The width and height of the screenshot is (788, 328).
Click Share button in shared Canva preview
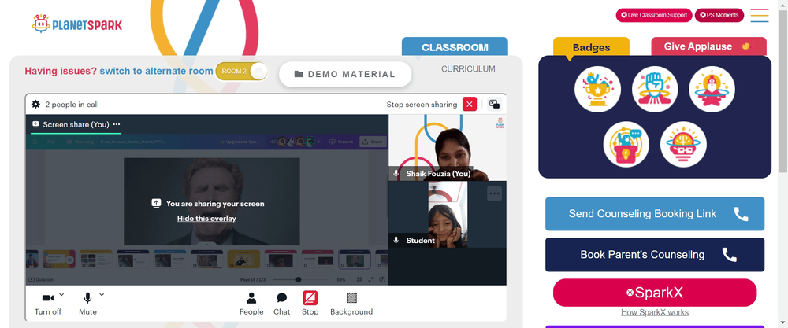click(374, 142)
